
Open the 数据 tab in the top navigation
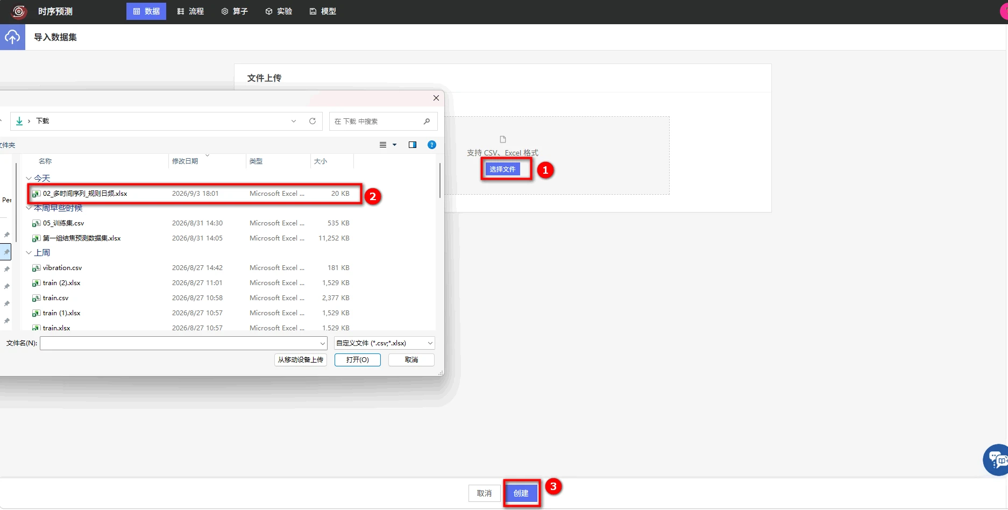click(146, 11)
